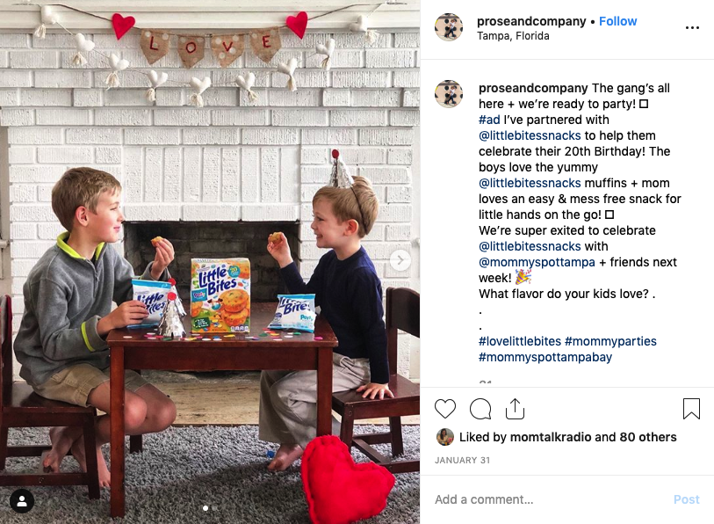Go to the next photo with the arrow
Image resolution: width=714 pixels, height=524 pixels.
400,260
